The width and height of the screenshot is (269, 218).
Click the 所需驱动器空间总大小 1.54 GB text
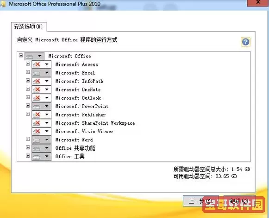pyautogui.click(x=212, y=169)
